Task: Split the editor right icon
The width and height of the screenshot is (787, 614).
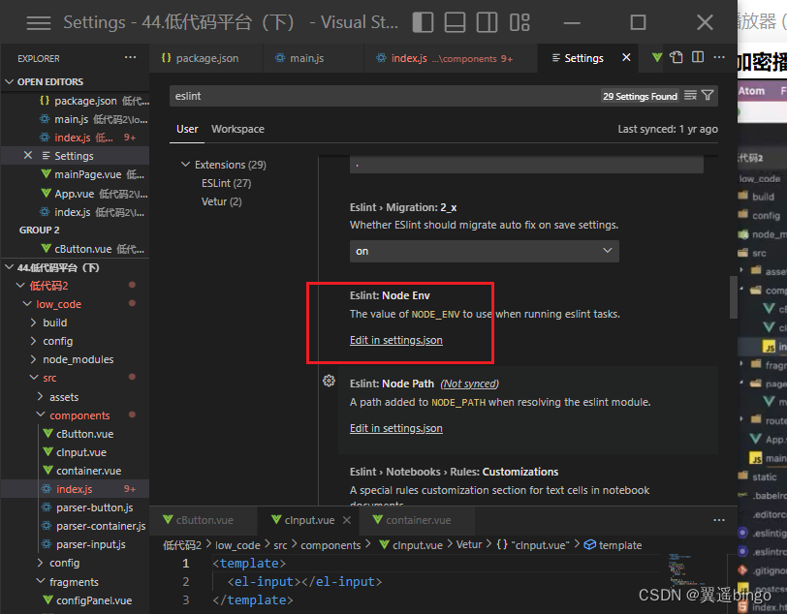Action: [x=698, y=57]
